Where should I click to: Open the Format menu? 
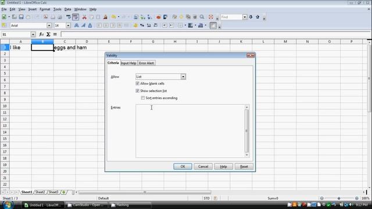tap(45, 9)
